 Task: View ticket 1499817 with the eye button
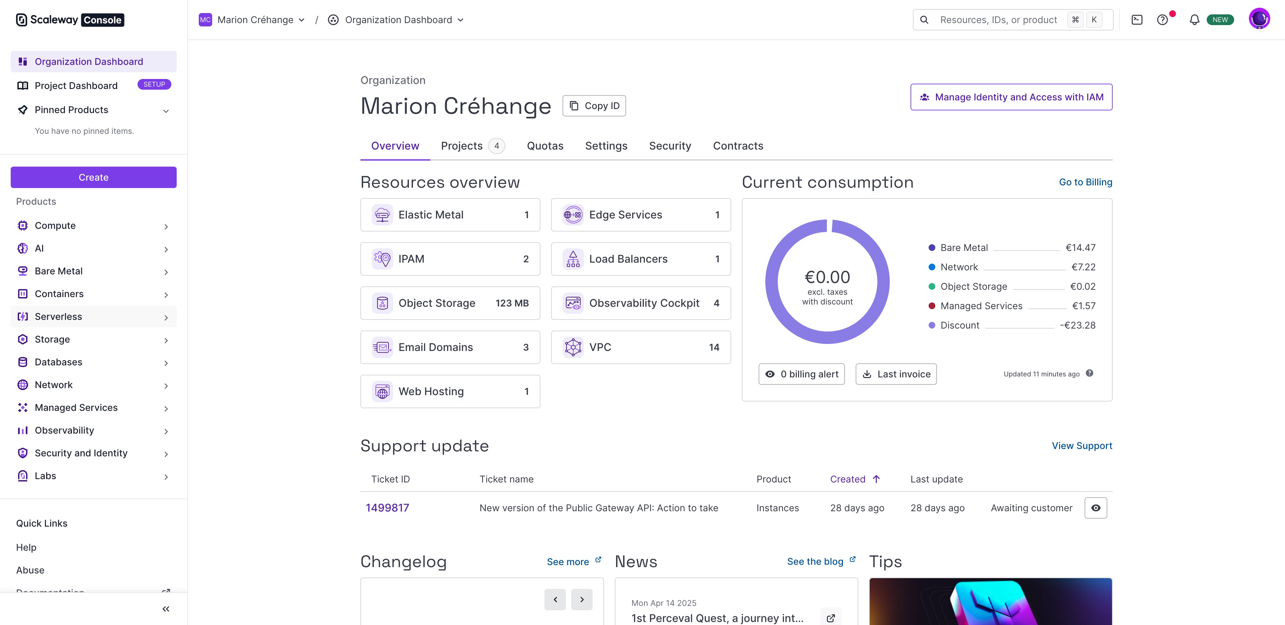[1096, 508]
